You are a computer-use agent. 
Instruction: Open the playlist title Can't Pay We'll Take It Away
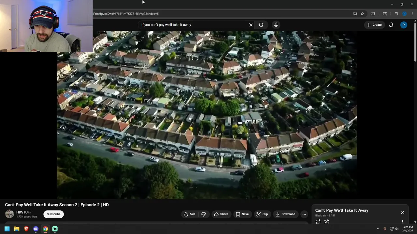[342, 210]
